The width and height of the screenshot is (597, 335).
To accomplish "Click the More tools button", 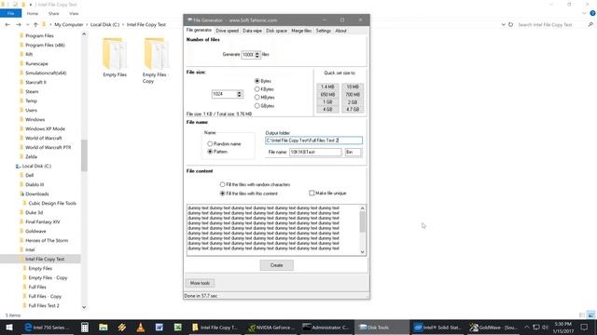I will tap(200, 283).
